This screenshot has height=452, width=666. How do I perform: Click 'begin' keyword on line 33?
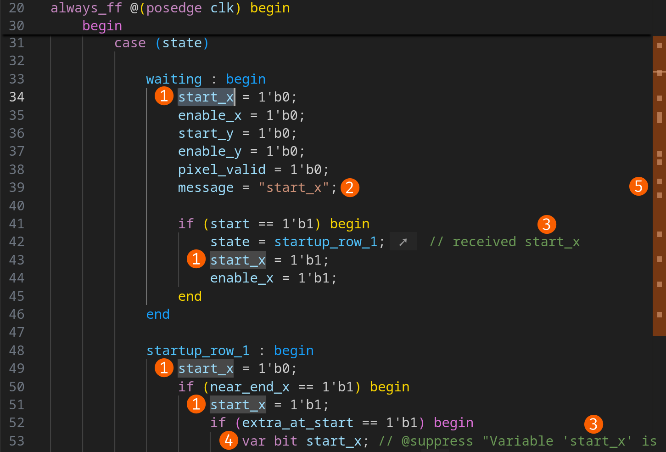click(x=246, y=79)
